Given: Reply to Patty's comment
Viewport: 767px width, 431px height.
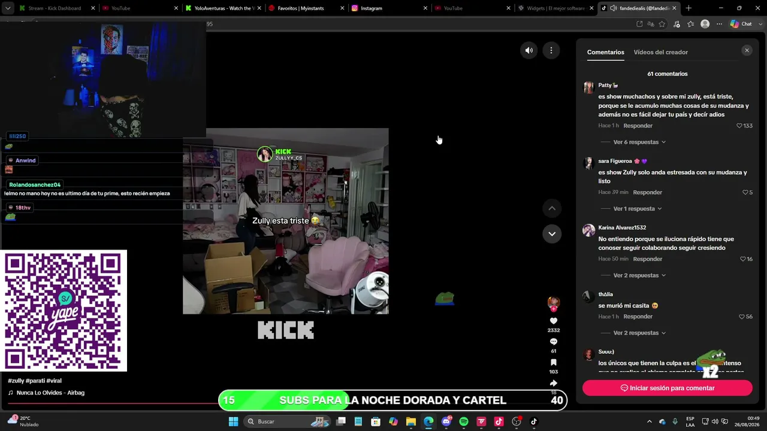Looking at the screenshot, I should point(638,126).
